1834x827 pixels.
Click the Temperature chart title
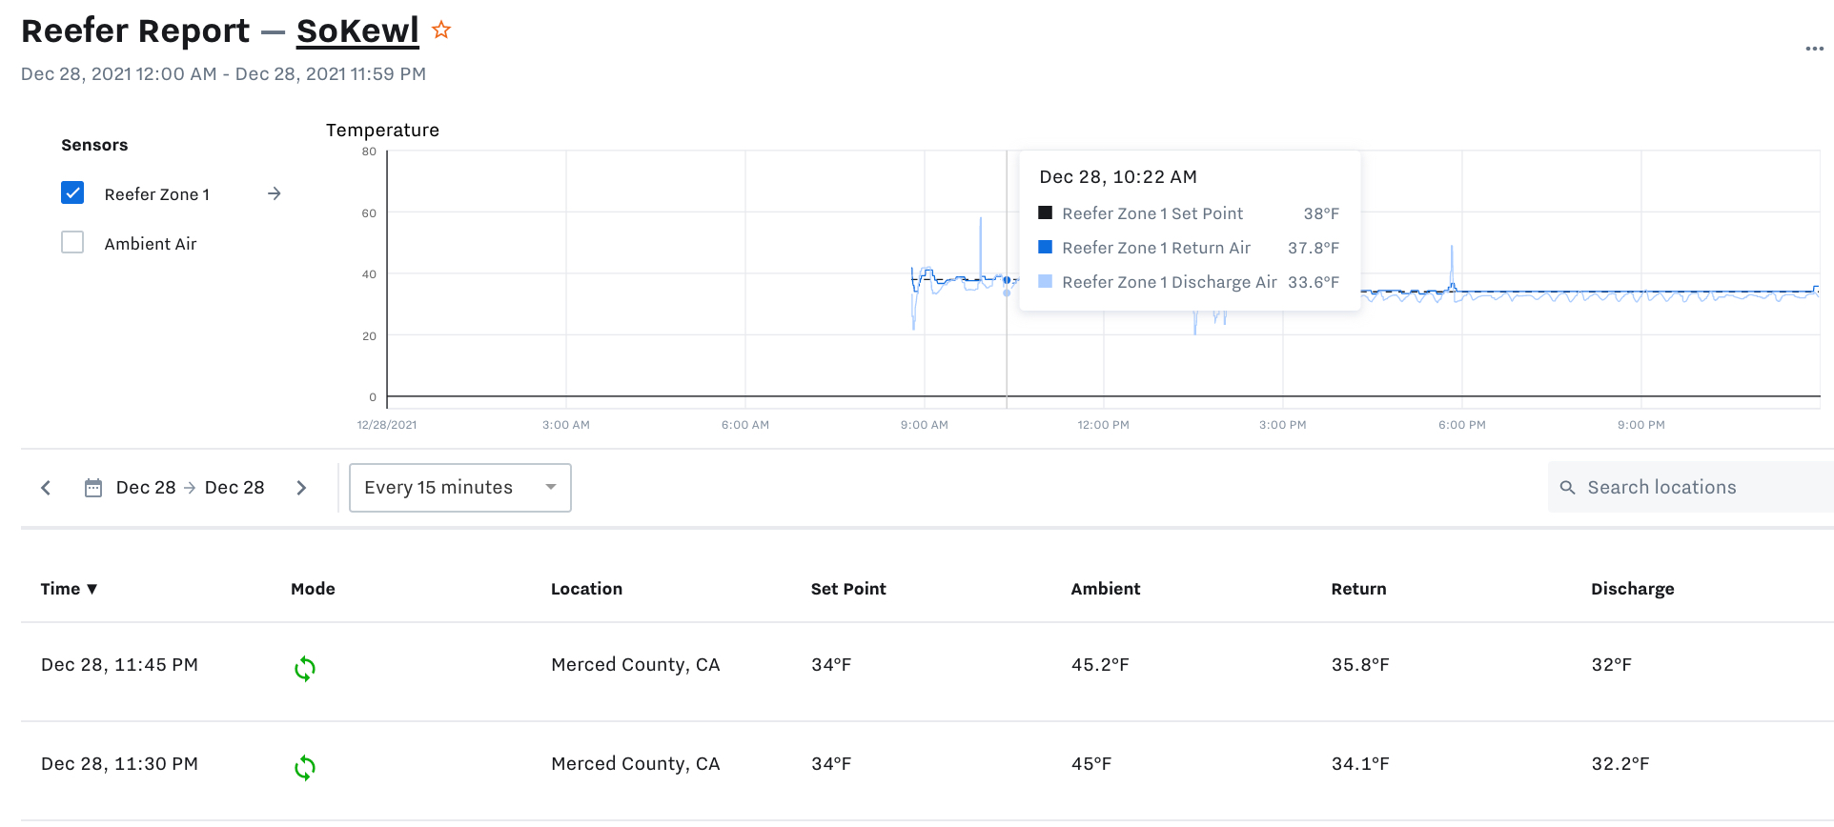coord(382,130)
